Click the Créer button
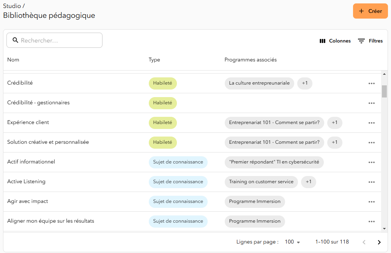The height and width of the screenshot is (253, 391). tap(370, 11)
